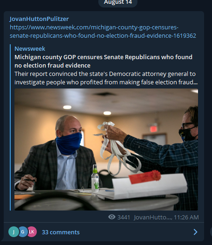Click the article description preview text
The height and width of the screenshot is (245, 212).
[106, 78]
